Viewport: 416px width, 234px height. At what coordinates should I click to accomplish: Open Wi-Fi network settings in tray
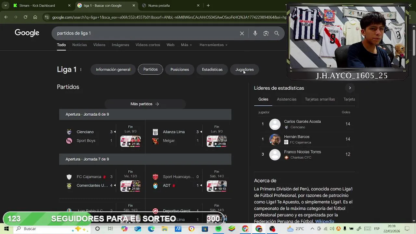(x=326, y=229)
